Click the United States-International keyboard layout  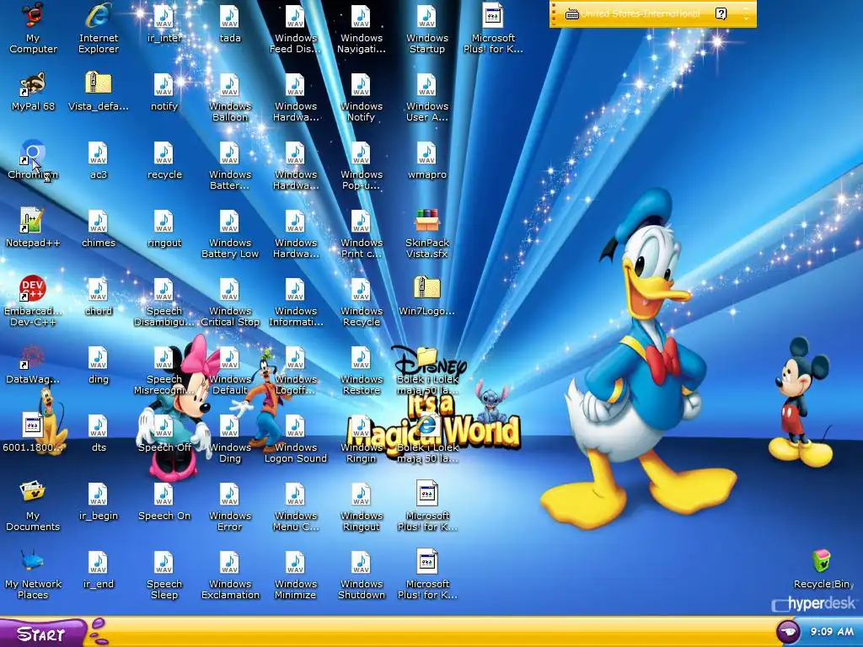click(632, 13)
